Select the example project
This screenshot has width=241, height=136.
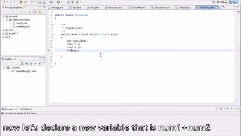pos(13,16)
